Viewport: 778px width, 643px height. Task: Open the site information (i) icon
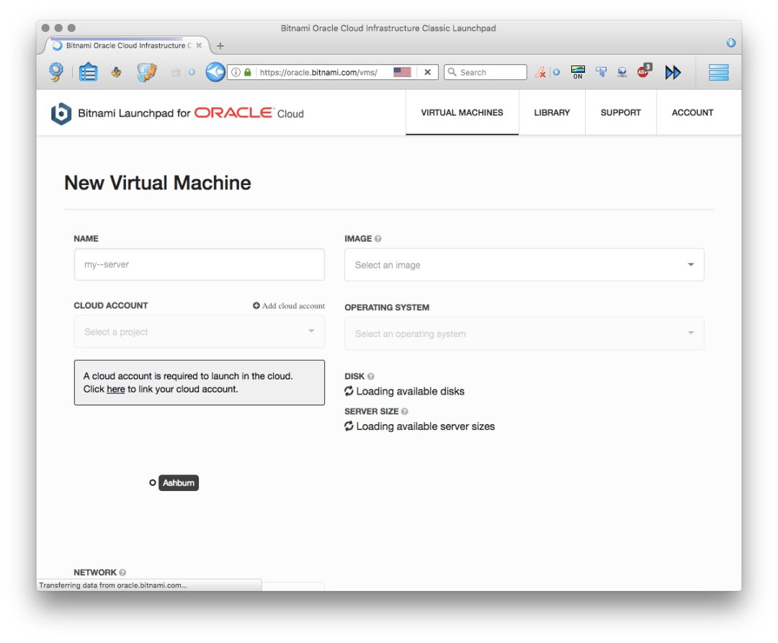point(236,73)
